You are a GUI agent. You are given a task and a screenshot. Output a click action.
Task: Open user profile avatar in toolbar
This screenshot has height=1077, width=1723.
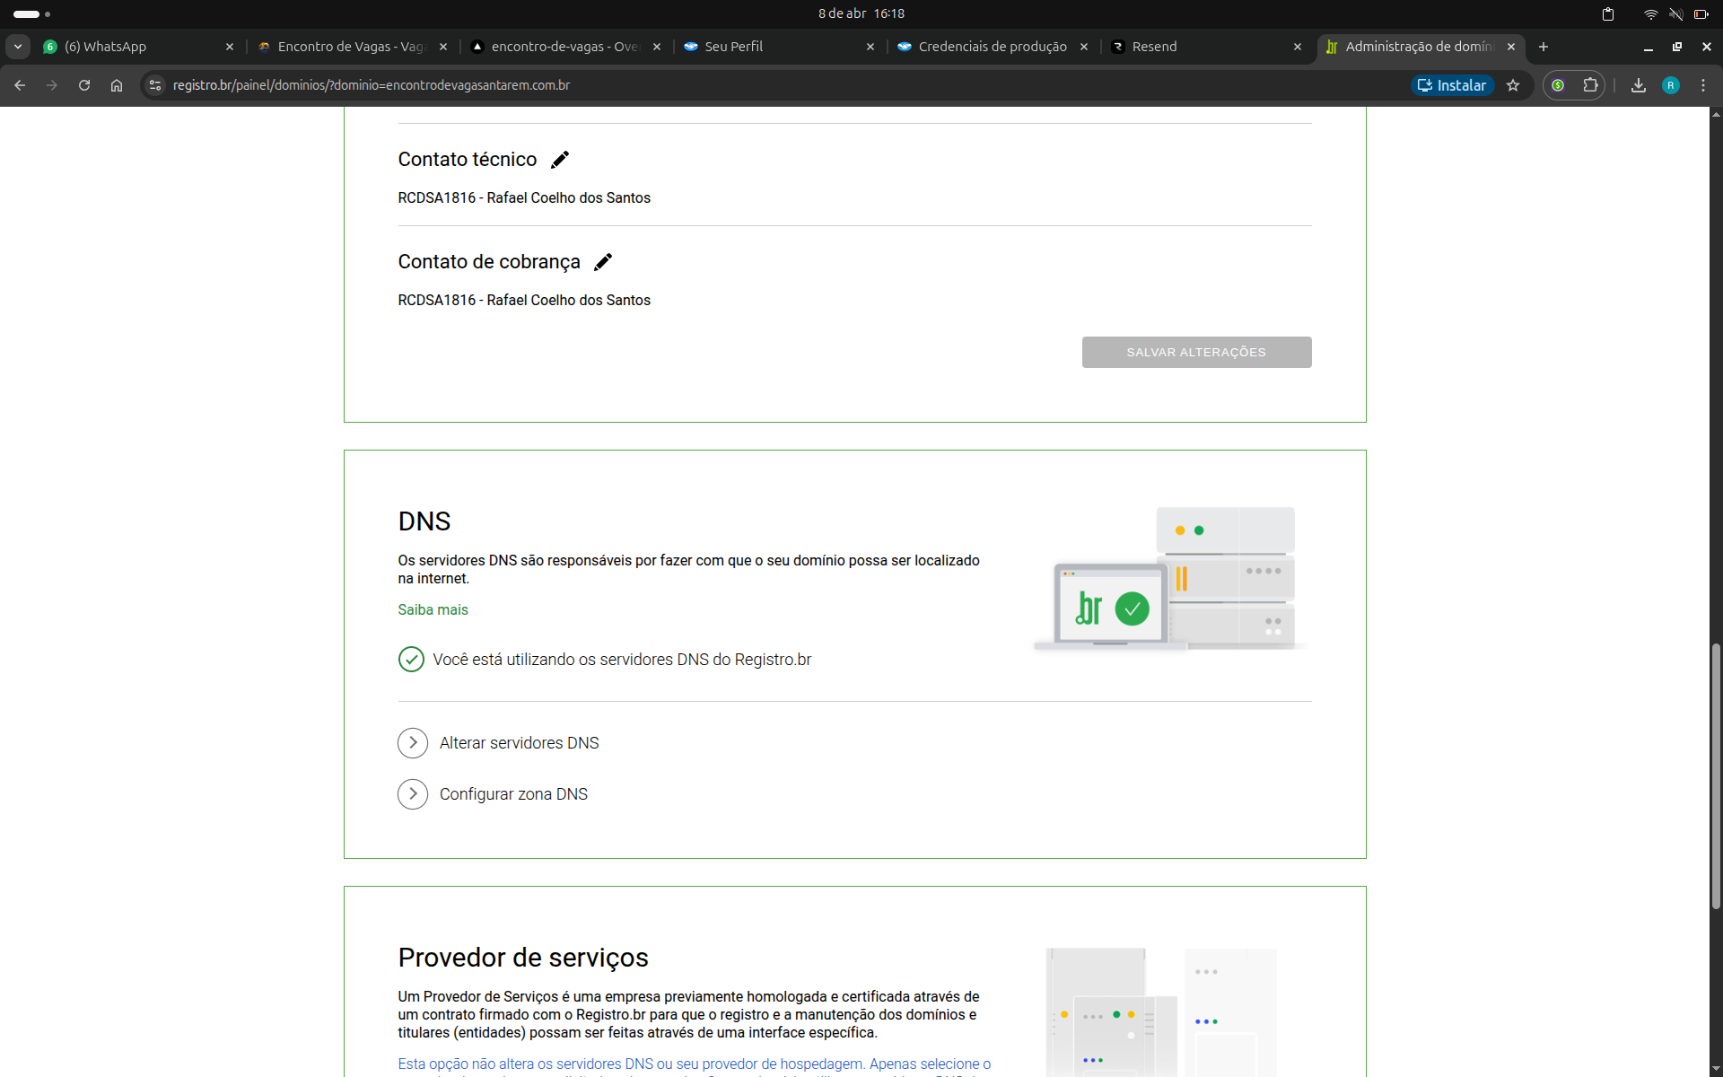coord(1670,85)
